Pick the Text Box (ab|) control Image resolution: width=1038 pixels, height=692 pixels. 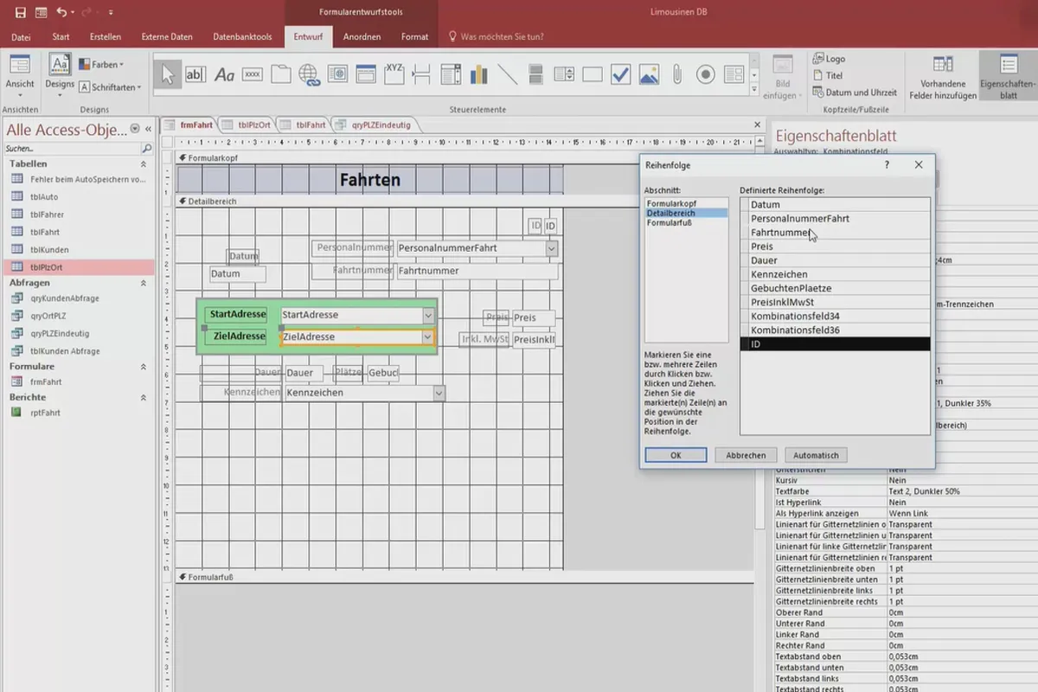pyautogui.click(x=195, y=75)
